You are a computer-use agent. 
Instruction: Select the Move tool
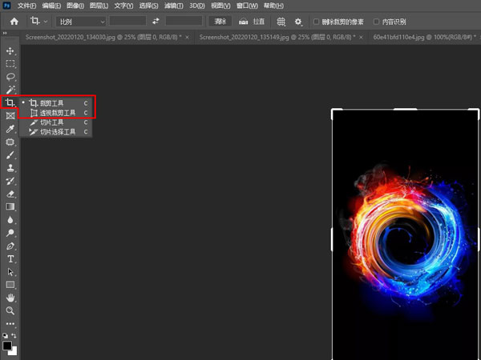10,50
